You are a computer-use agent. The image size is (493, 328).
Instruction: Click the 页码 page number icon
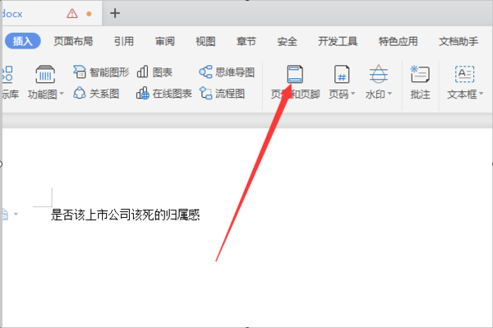pyautogui.click(x=342, y=74)
